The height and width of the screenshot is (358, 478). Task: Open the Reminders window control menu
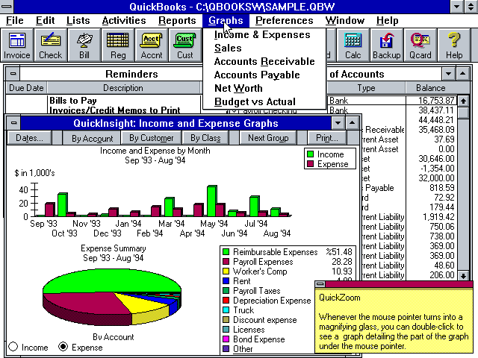[x=13, y=74]
